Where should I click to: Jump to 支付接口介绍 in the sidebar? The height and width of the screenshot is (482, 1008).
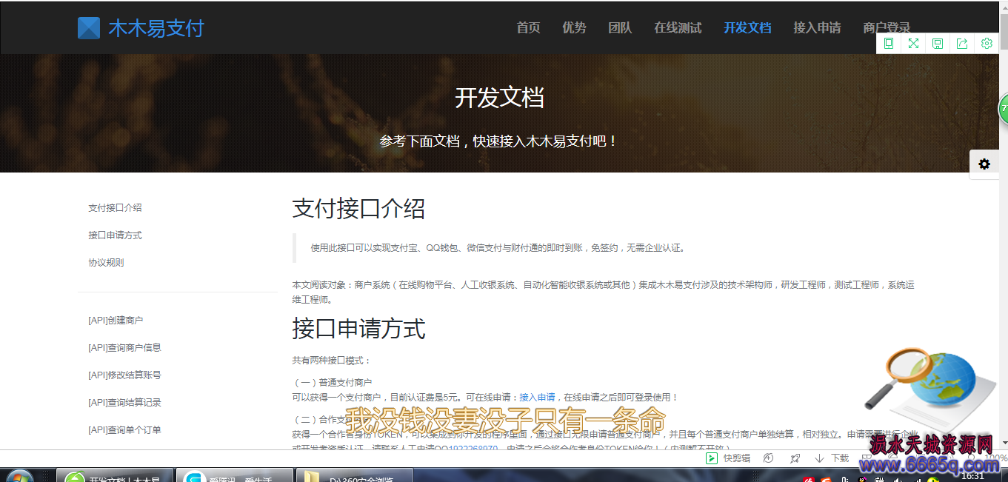[x=115, y=208]
